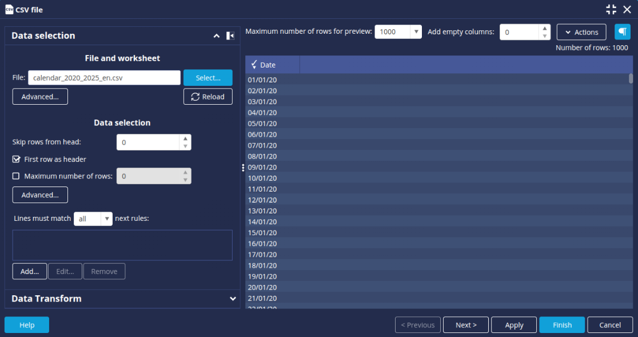The image size is (638, 337).
Task: Click the vertical splitter dots handle
Action: coord(243,168)
